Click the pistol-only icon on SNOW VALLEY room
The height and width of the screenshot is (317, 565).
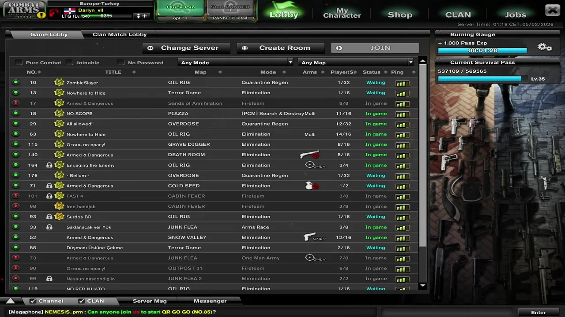314,237
